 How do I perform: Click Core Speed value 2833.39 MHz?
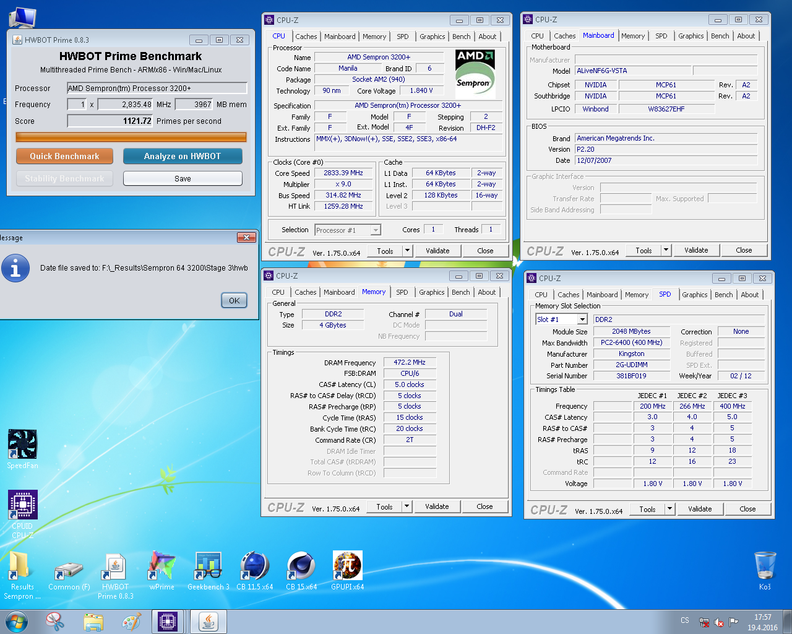pyautogui.click(x=343, y=173)
